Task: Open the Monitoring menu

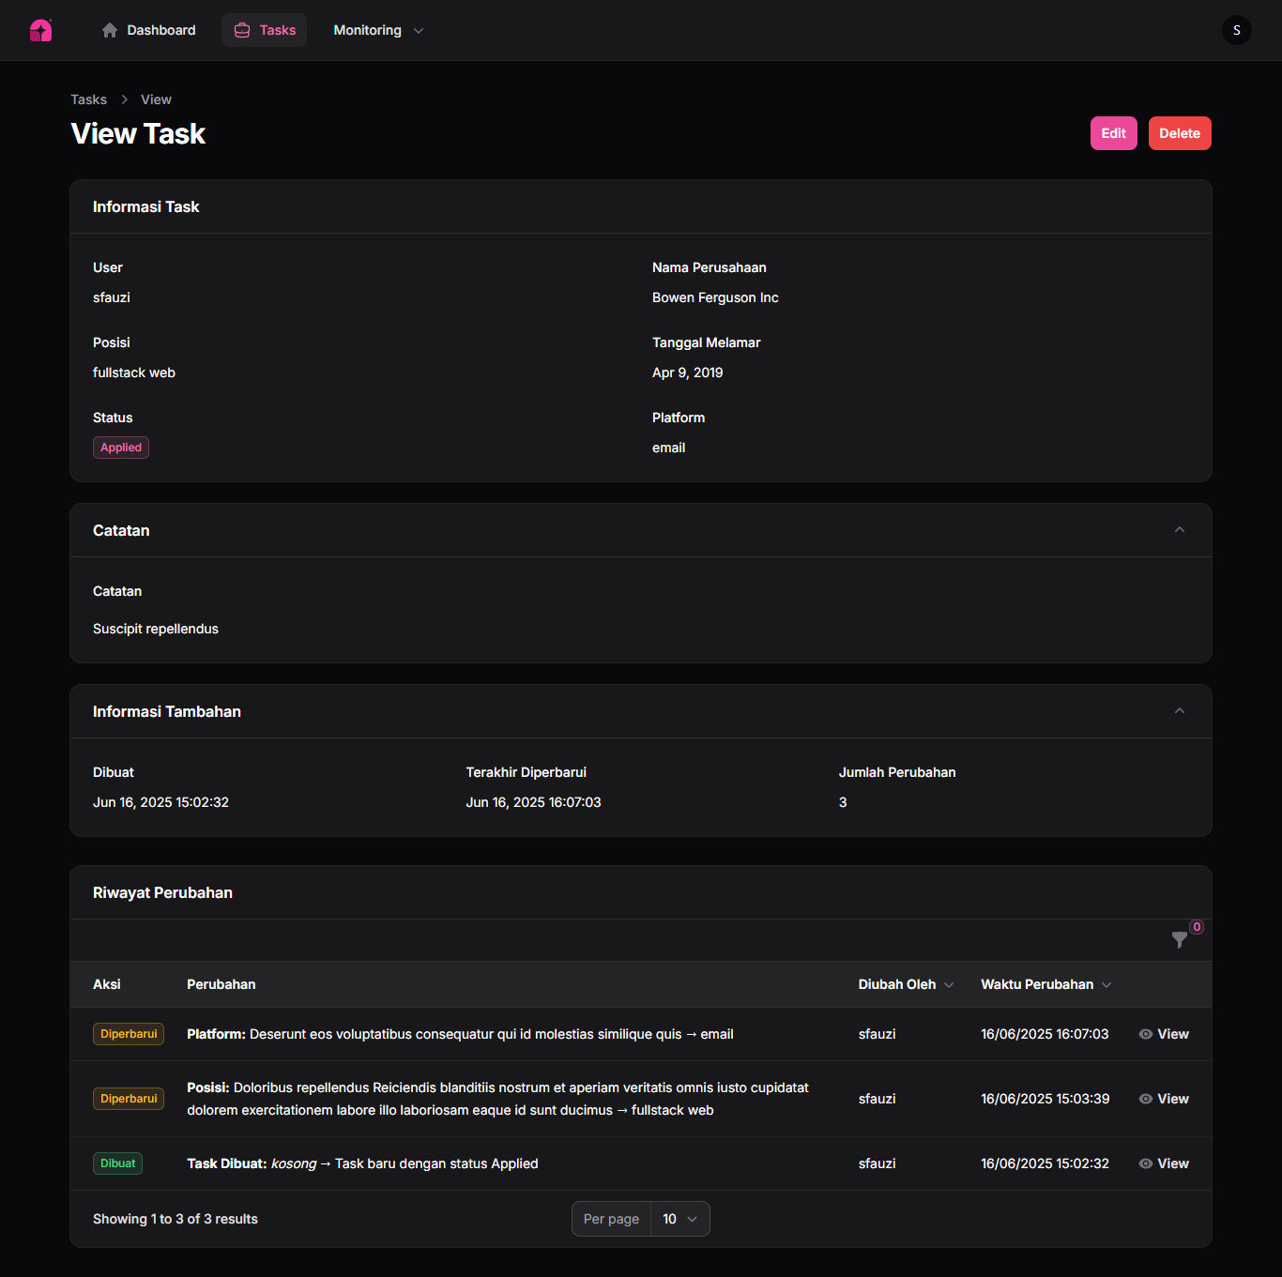Action: click(x=378, y=30)
